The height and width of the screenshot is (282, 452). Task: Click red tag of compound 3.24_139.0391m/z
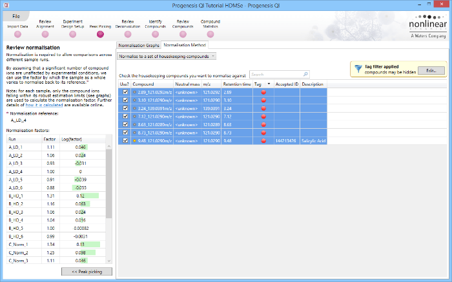pyautogui.click(x=263, y=108)
